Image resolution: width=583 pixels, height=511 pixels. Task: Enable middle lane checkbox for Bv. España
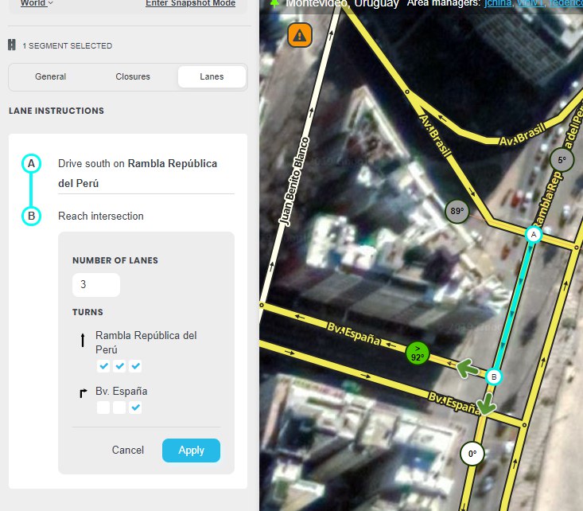click(119, 408)
